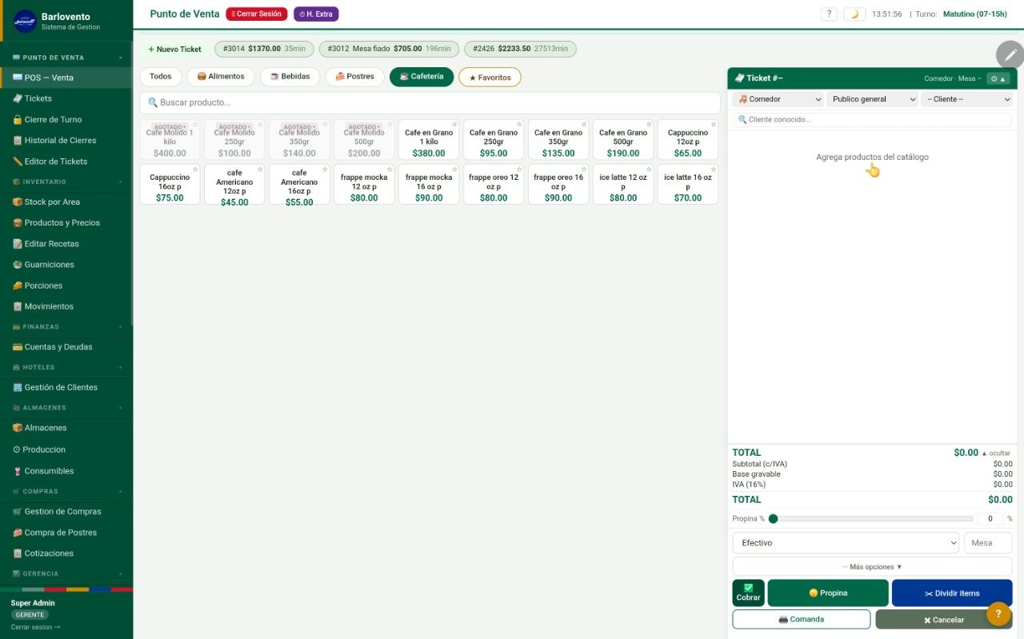The image size is (1024, 639).
Task: Expand Más opciones
Action: 872,566
